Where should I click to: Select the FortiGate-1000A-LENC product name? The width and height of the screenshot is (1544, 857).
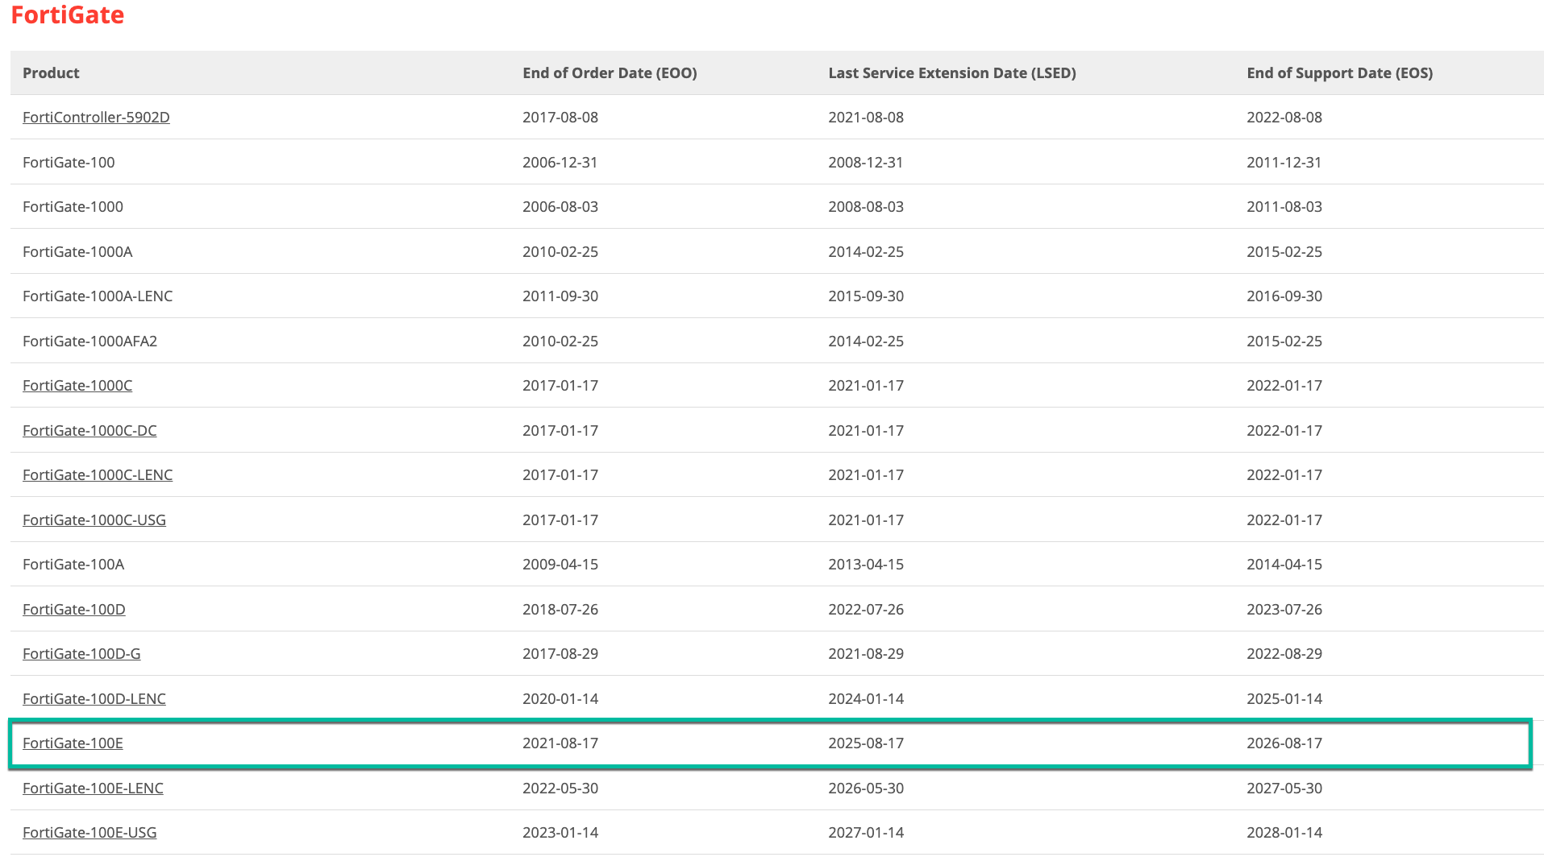click(x=98, y=296)
